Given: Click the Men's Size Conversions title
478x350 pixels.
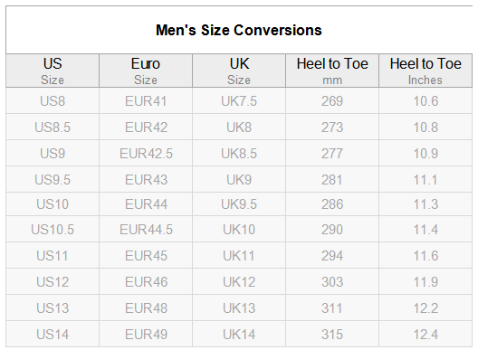Looking at the screenshot, I should tap(239, 30).
